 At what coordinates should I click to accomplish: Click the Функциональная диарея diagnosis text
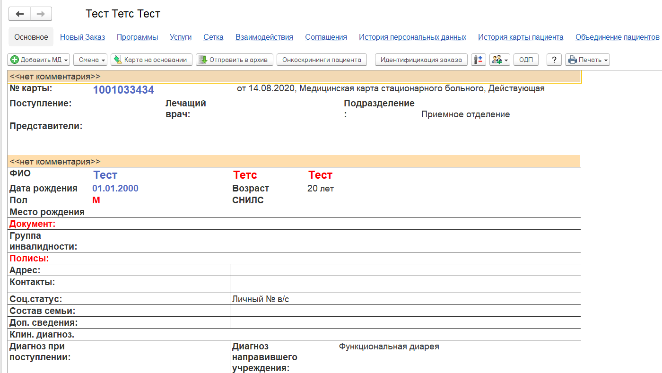(389, 347)
